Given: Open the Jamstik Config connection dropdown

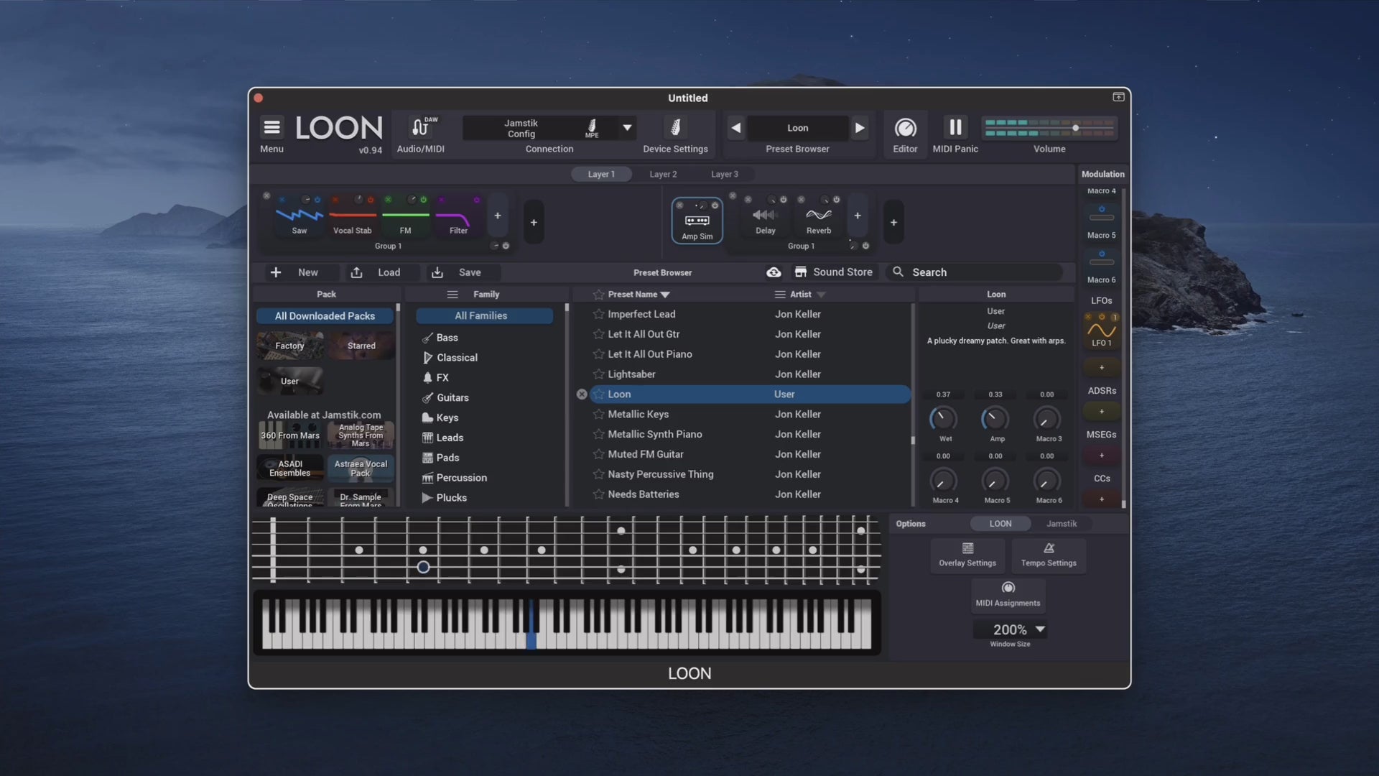Looking at the screenshot, I should 627,128.
